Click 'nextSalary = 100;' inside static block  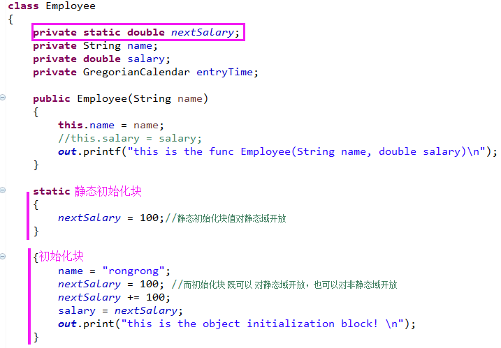(111, 218)
